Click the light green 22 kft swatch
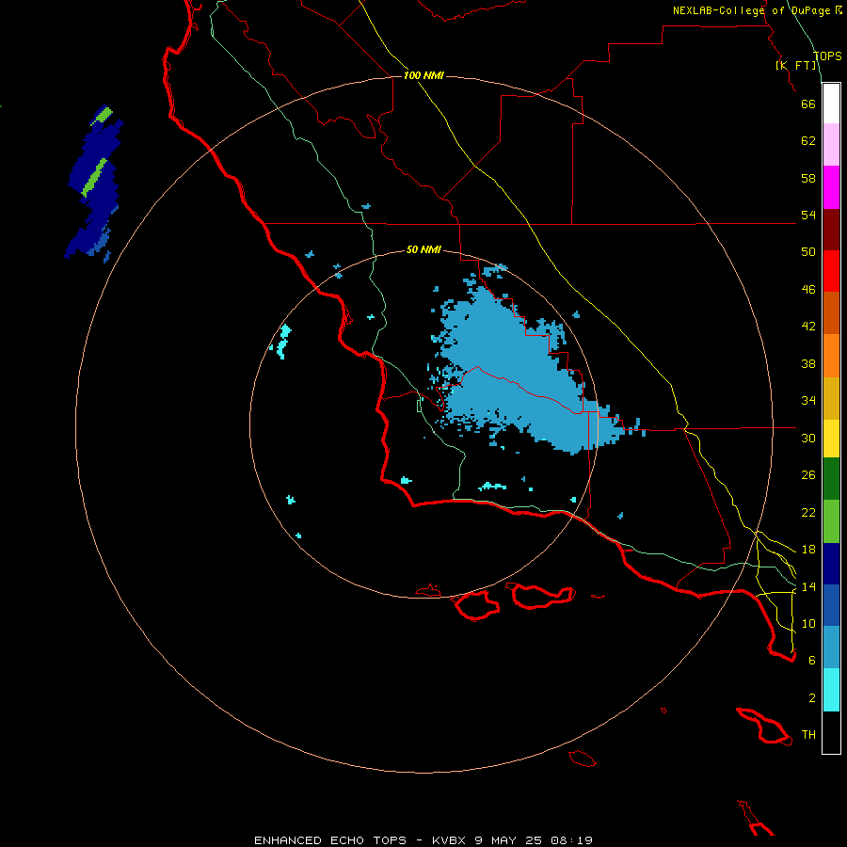This screenshot has height=847, width=847. (x=831, y=521)
